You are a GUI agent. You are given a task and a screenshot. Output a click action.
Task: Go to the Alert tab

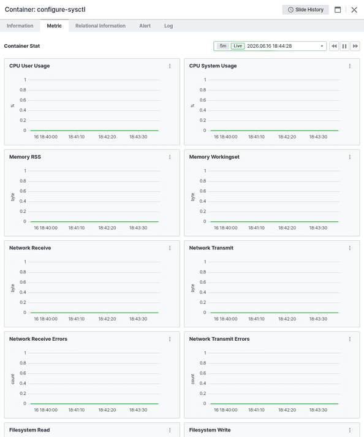(145, 26)
